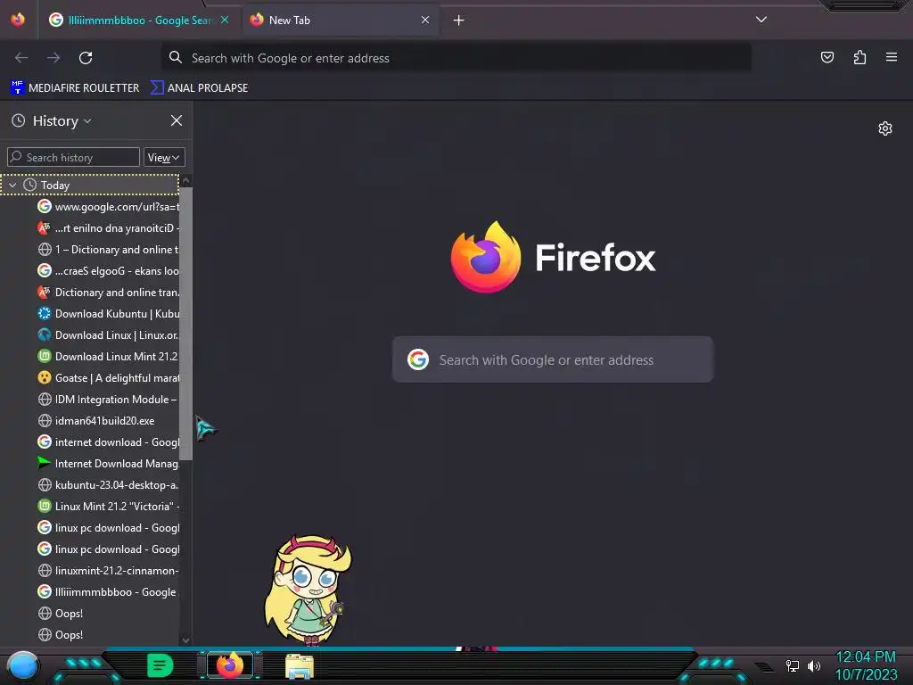913x685 pixels.
Task: Open a new tab with plus button
Action: pyautogui.click(x=459, y=21)
